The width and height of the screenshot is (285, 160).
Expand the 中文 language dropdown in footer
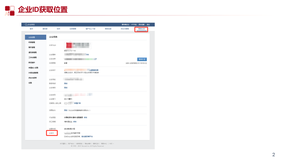click(x=112, y=144)
